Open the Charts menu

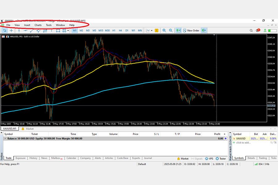pyautogui.click(x=38, y=25)
